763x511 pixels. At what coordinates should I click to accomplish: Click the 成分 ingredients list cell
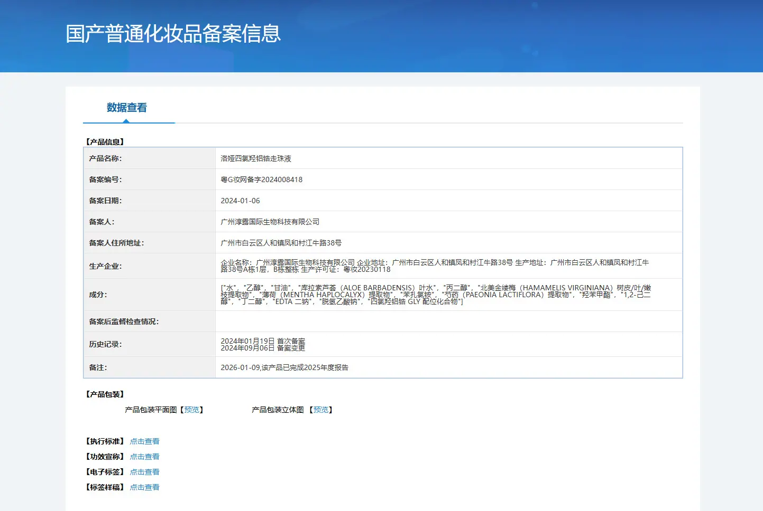tap(449, 295)
